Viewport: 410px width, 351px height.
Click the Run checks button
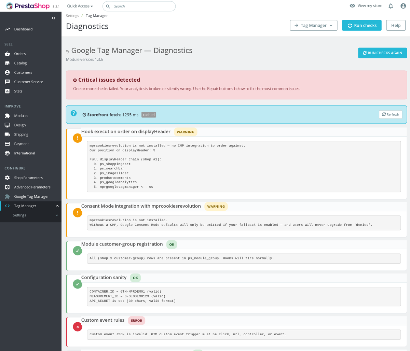pyautogui.click(x=361, y=25)
